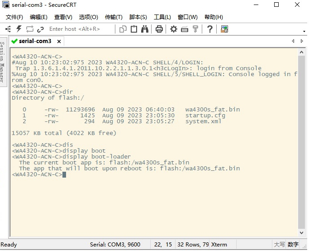This screenshot has height=251, width=309.
Task: Click the '22, 15' cursor position entry
Action: pos(163,245)
